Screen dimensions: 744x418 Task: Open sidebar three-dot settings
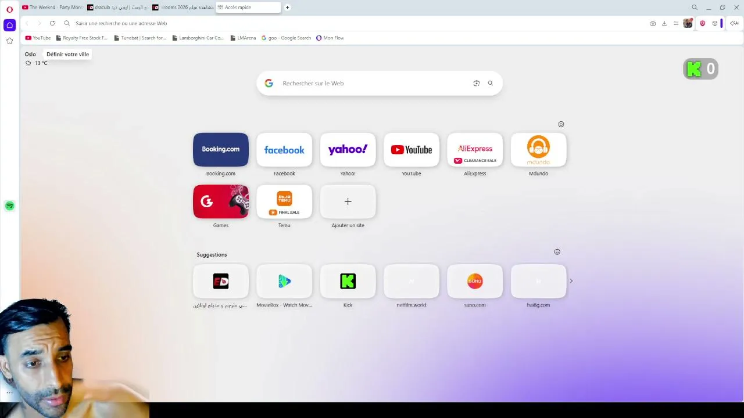click(9, 392)
